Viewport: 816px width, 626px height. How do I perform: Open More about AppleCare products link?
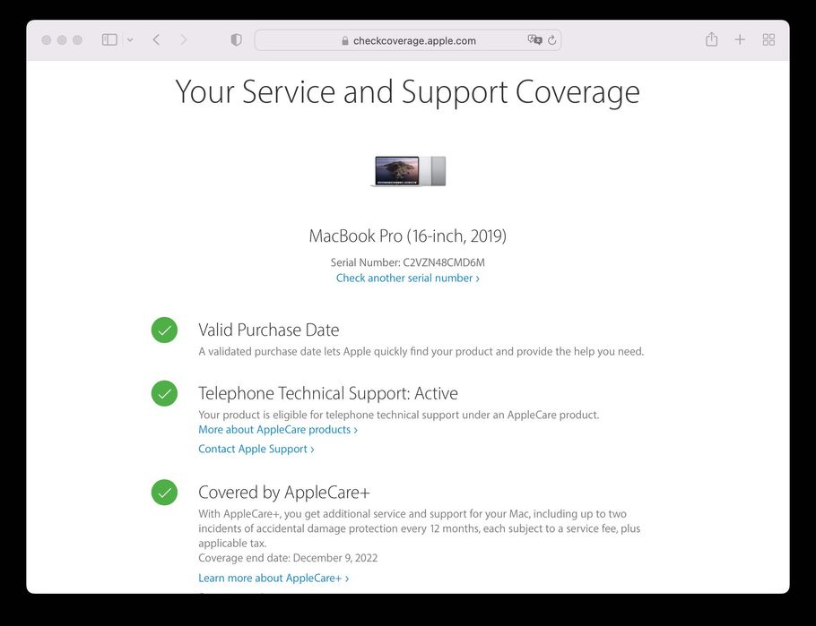pos(278,430)
